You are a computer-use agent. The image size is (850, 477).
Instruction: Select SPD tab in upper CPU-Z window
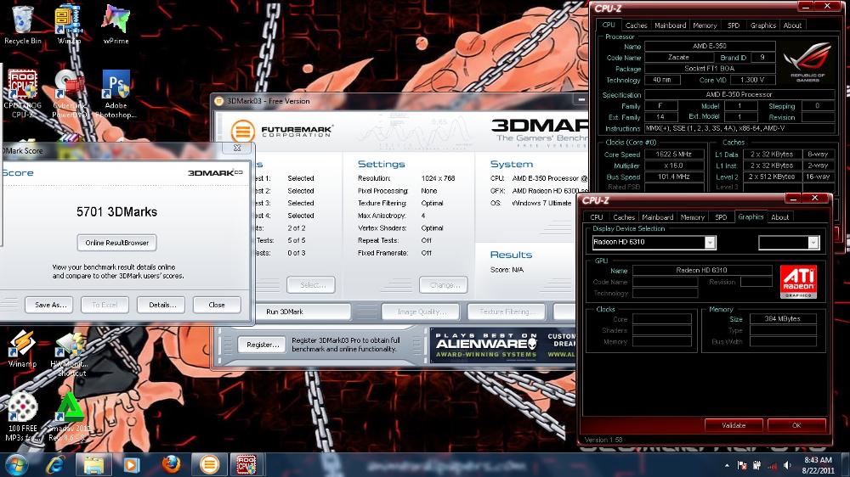(734, 25)
